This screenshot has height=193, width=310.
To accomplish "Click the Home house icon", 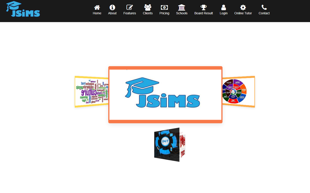I will (x=97, y=7).
